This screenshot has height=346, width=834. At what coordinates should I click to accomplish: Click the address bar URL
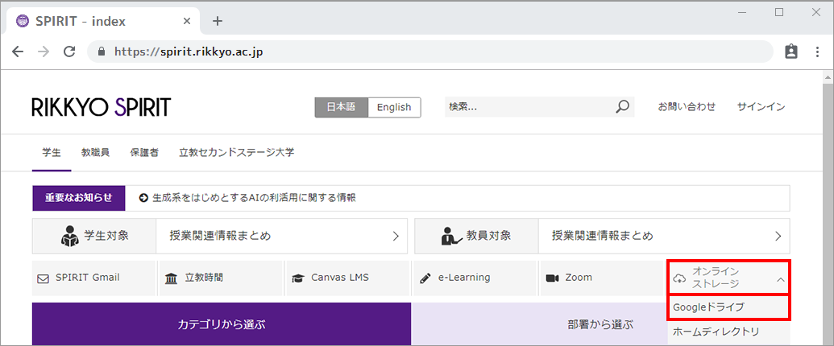click(189, 52)
